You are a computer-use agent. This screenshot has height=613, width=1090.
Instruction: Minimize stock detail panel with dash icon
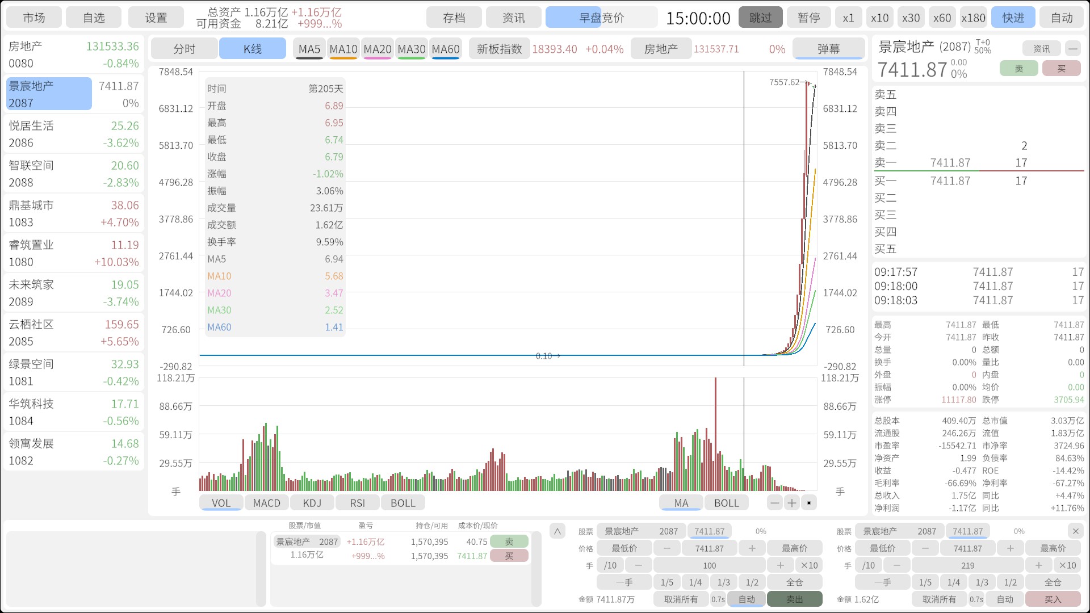coord(1072,49)
